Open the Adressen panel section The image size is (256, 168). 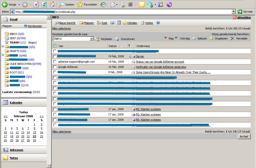point(16,150)
